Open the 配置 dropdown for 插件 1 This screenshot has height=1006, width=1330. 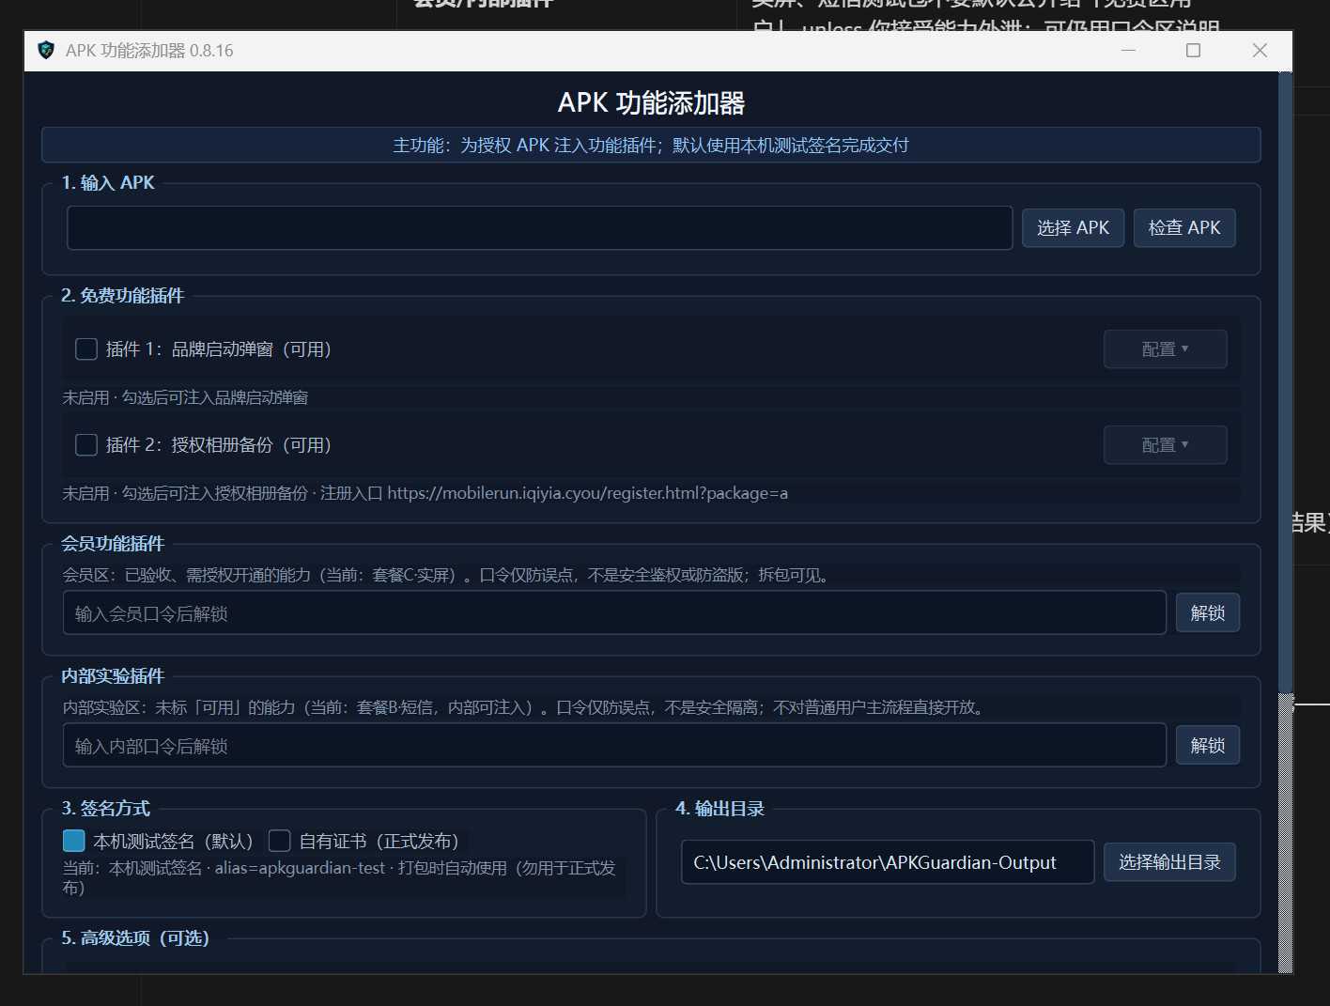click(x=1165, y=349)
